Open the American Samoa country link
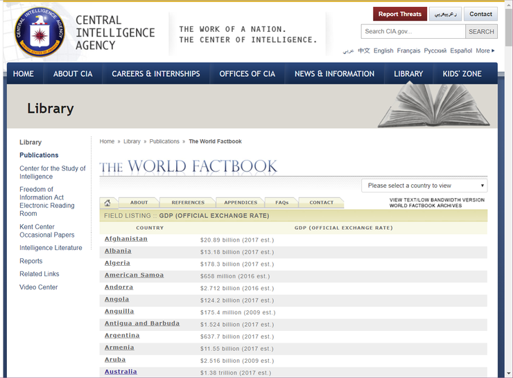Screen dimensions: 513x378 coord(134,275)
